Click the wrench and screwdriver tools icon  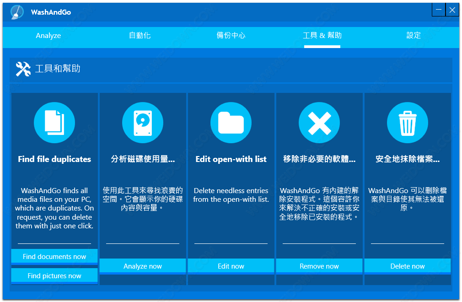(23, 69)
